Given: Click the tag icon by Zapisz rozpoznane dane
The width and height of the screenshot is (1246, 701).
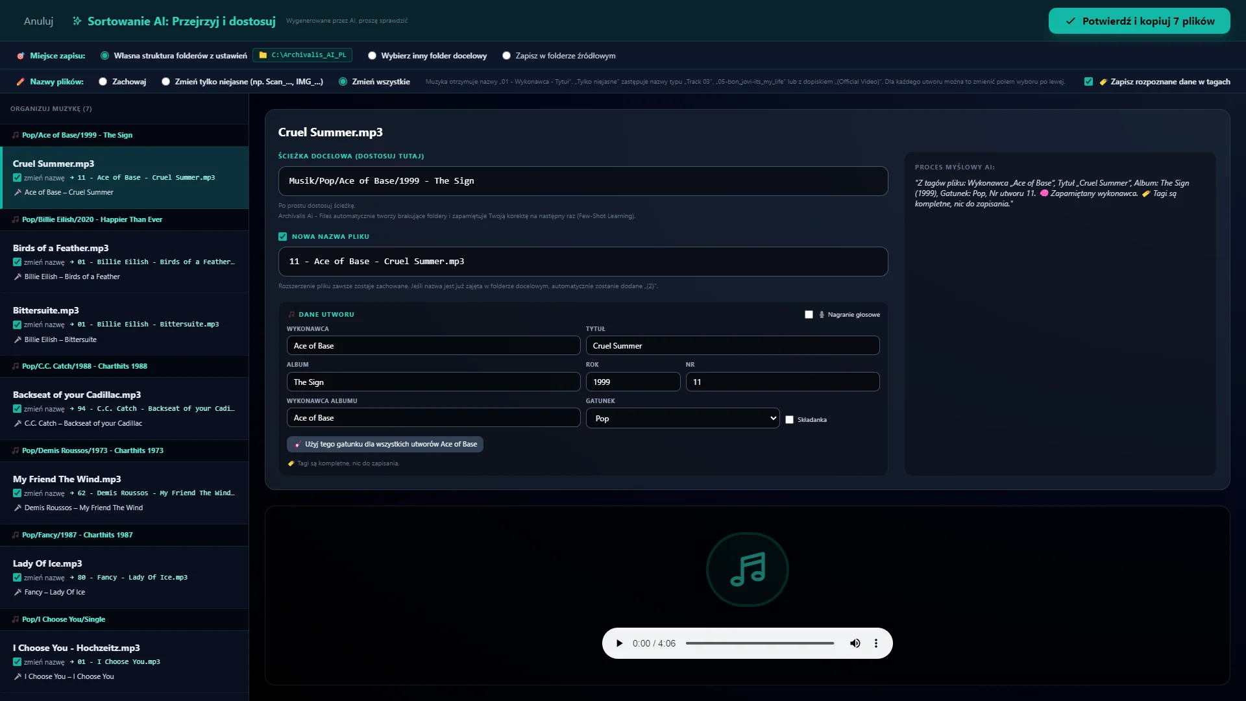Looking at the screenshot, I should point(1103,82).
